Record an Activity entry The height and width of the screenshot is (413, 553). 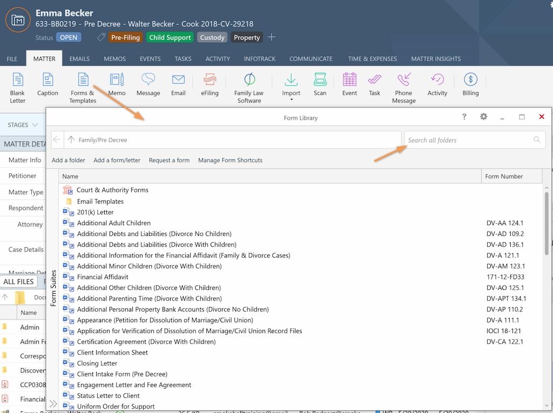tap(437, 84)
